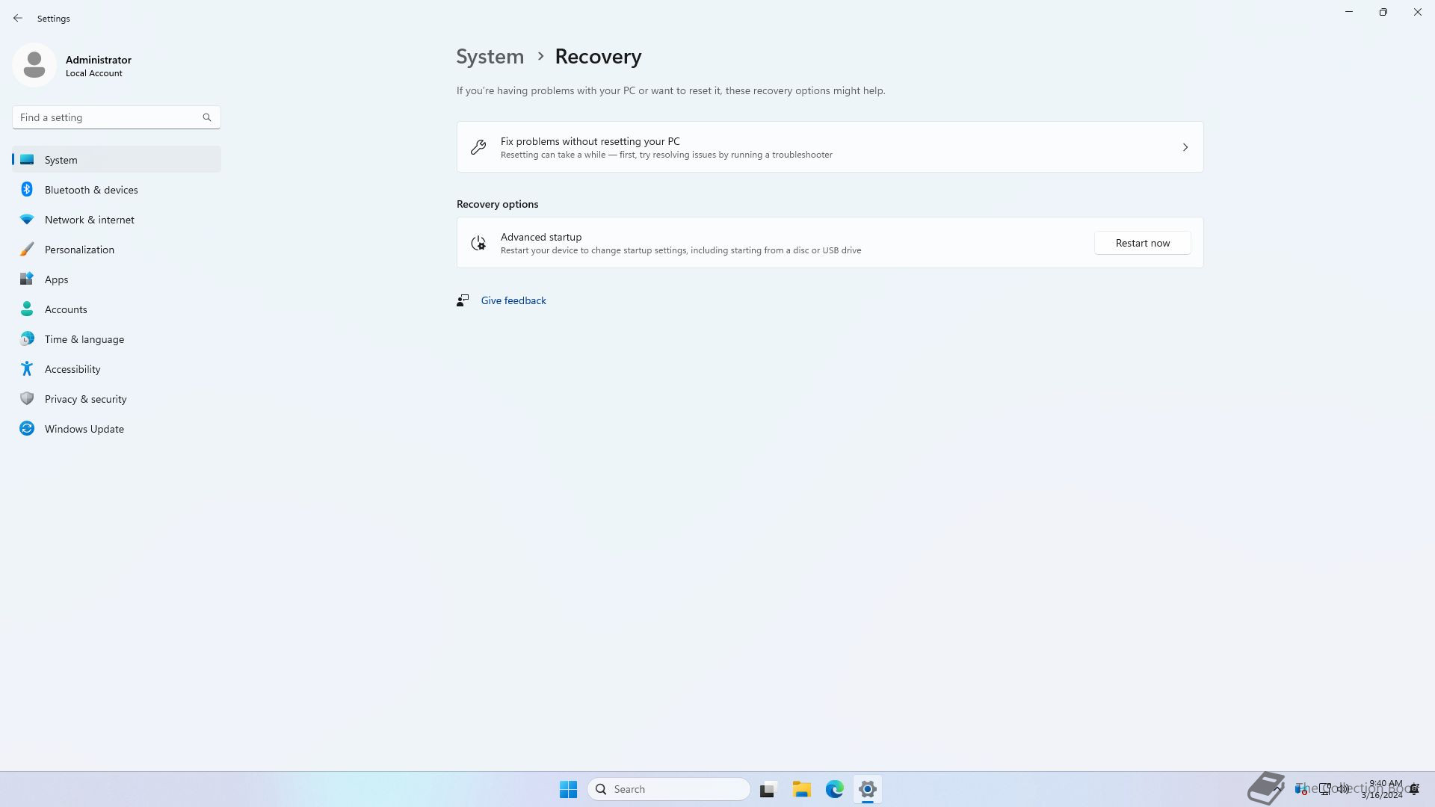Select Windows Update in the sidebar
The image size is (1435, 807).
[x=84, y=429]
